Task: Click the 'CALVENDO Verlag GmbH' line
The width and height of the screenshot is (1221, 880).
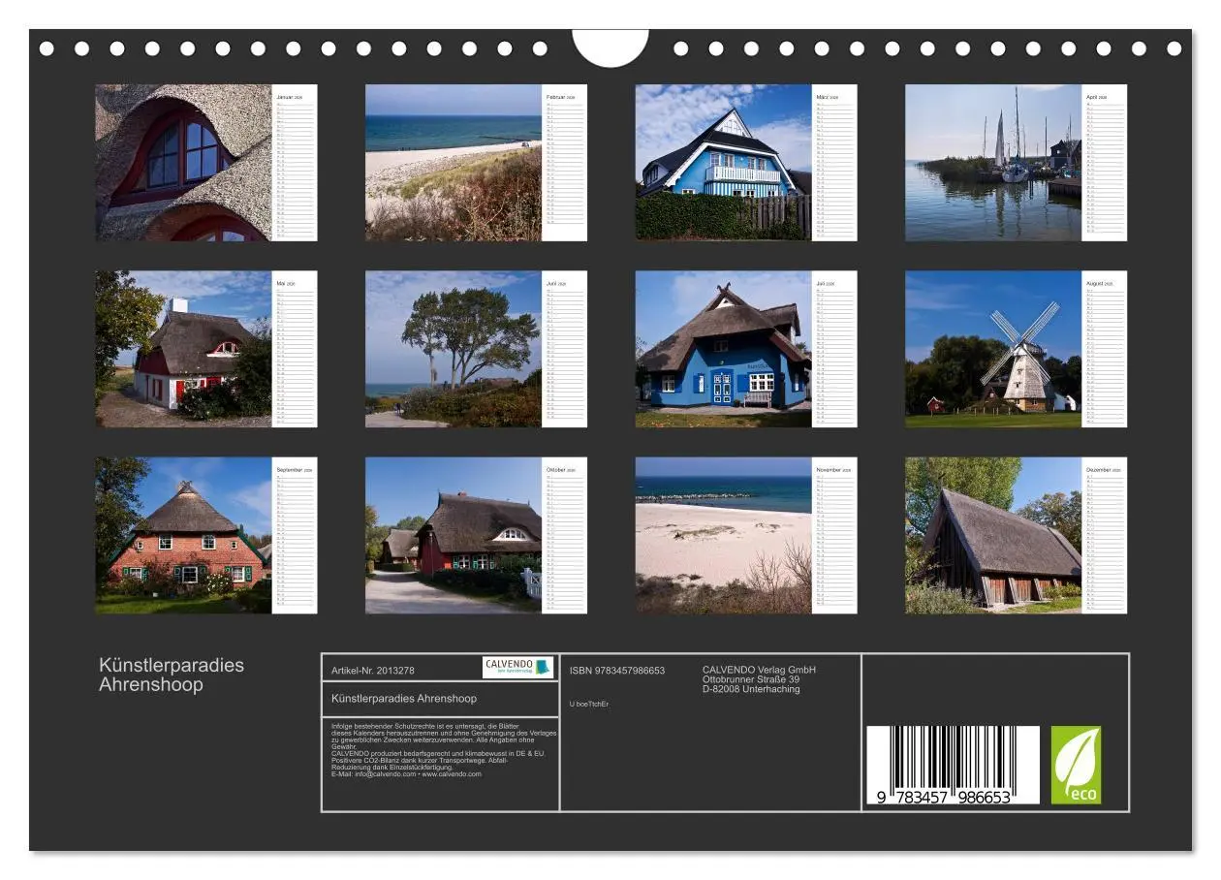Action: [x=759, y=670]
